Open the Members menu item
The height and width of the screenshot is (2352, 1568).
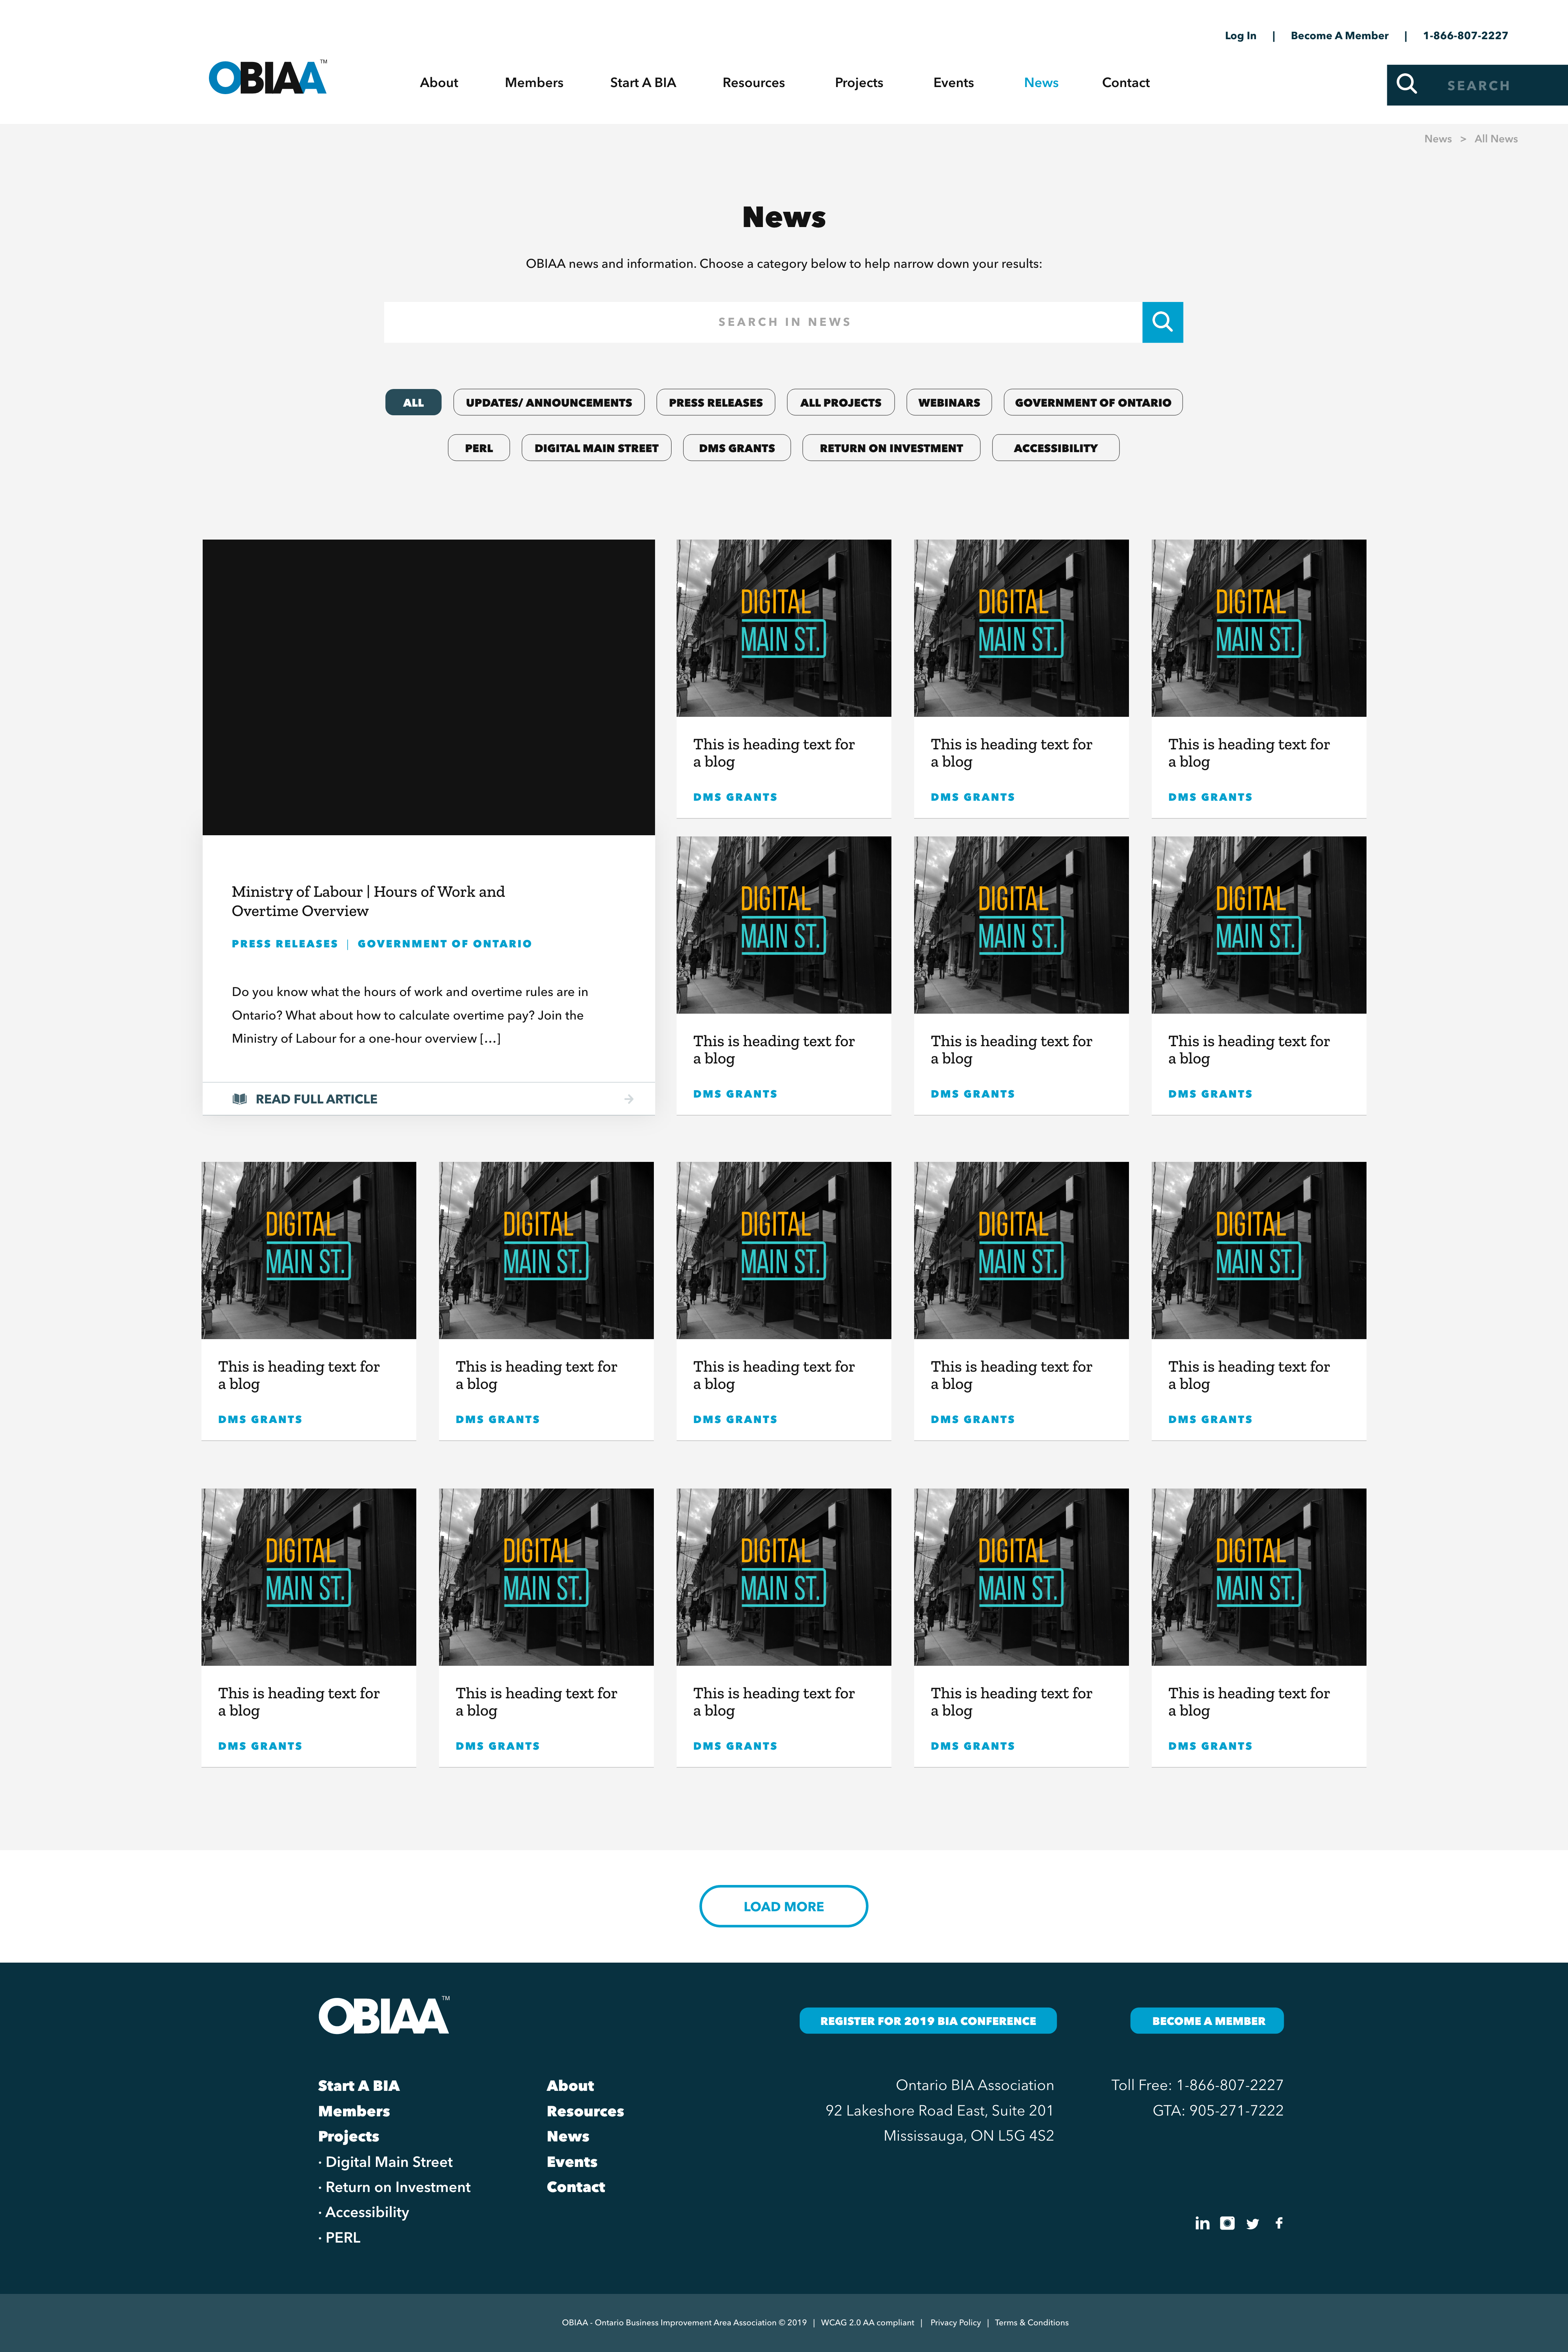tap(534, 83)
